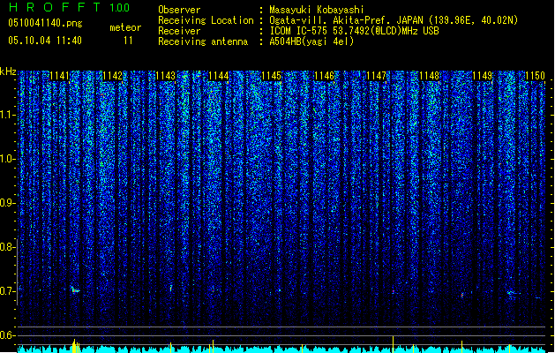Viewport: 555px width, 353px height.
Task: Click time marker 1145
Action: [x=271, y=76]
